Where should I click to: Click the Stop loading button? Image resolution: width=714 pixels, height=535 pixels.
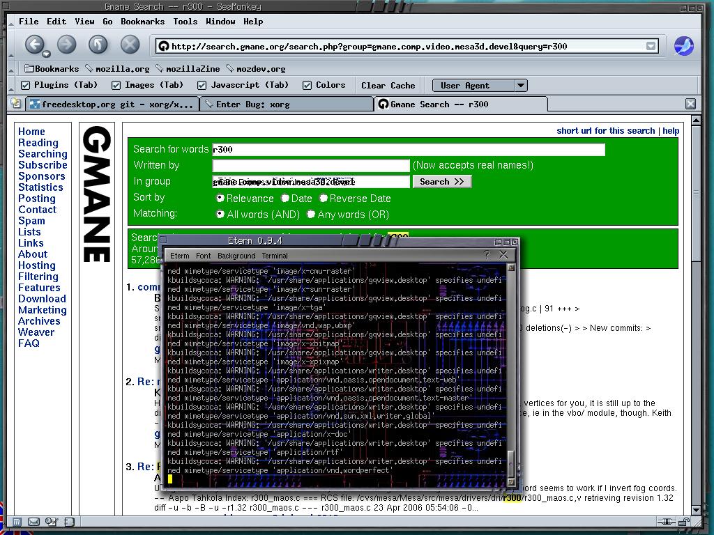coord(130,45)
